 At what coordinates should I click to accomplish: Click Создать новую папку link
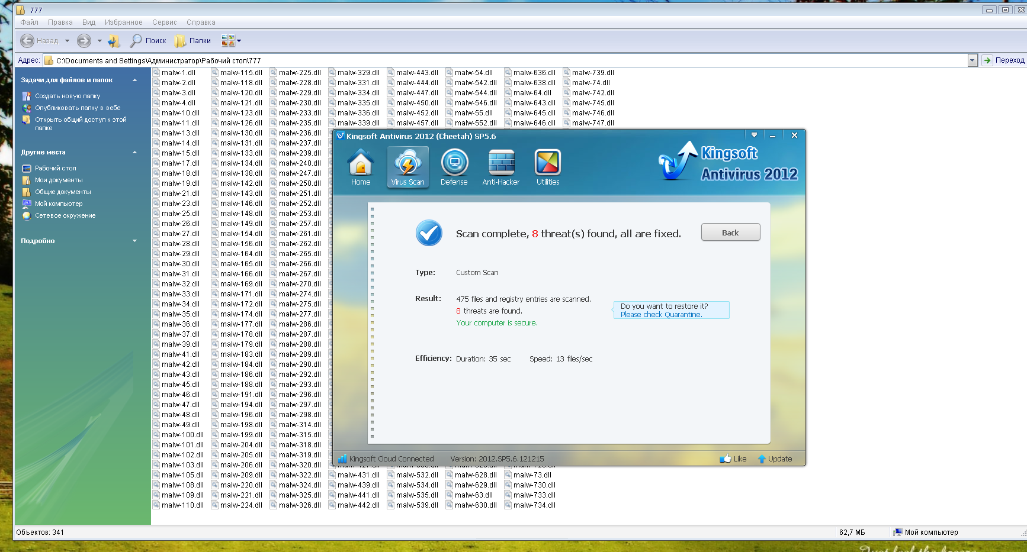[68, 96]
